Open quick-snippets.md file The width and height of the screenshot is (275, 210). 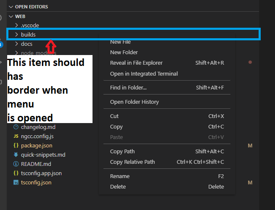click(x=43, y=155)
